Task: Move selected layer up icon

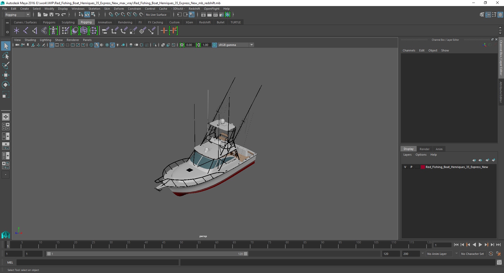Action: click(x=474, y=160)
